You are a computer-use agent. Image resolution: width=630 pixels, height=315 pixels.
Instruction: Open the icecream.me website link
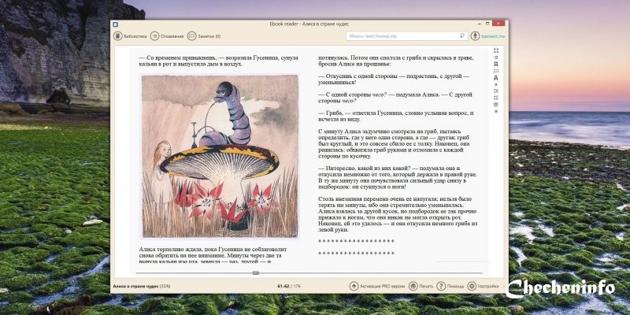(x=494, y=36)
